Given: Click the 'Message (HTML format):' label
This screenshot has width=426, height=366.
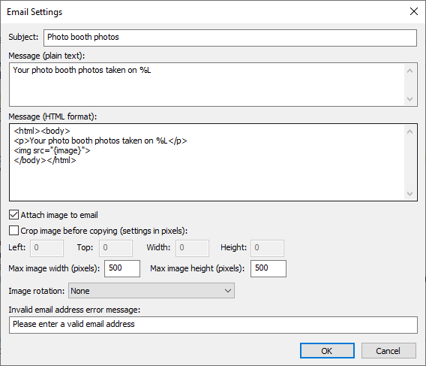Looking at the screenshot, I should tap(52, 116).
